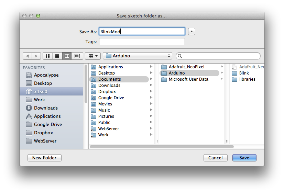
Task: Select Downloads in Favorites sidebar
Action: [x=46, y=108]
